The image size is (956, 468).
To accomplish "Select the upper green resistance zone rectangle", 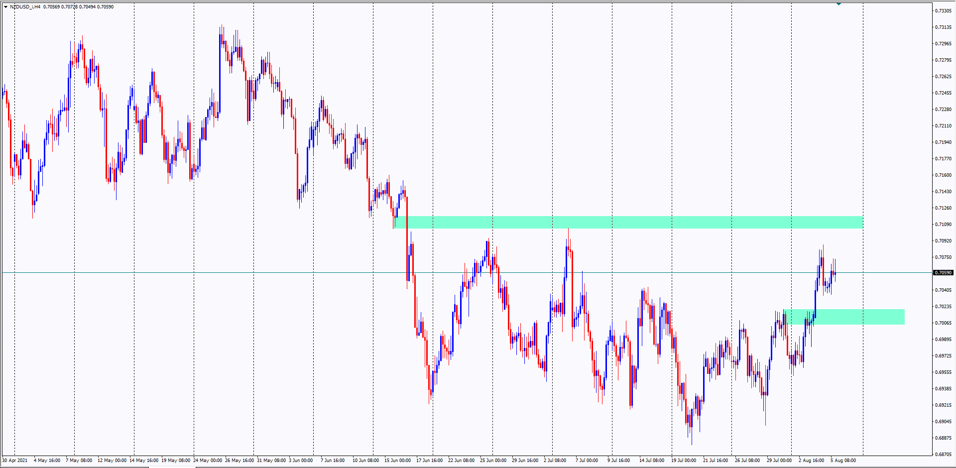I will point(627,222).
